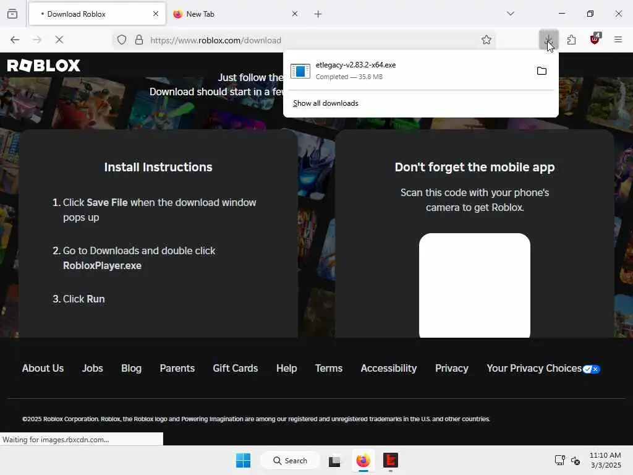
Task: Click the Don't forget the mobile app heading
Action: point(475,167)
